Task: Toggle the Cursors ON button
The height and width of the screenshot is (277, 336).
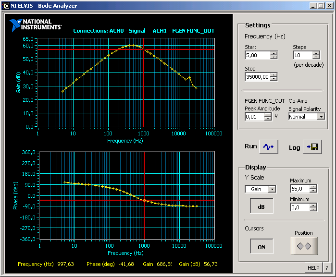Action: point(261,247)
